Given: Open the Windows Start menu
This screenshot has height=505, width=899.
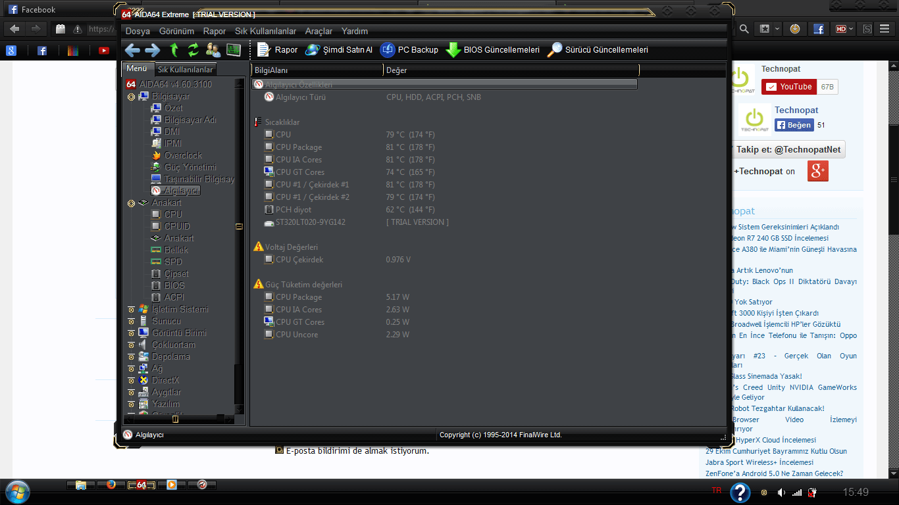Looking at the screenshot, I should pyautogui.click(x=17, y=492).
